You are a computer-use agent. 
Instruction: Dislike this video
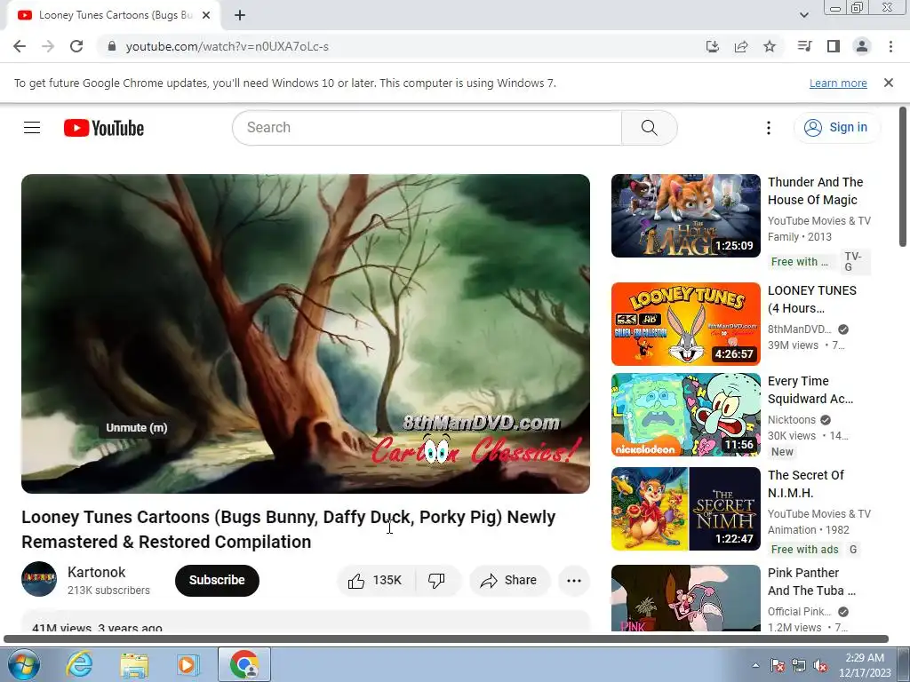click(x=436, y=580)
